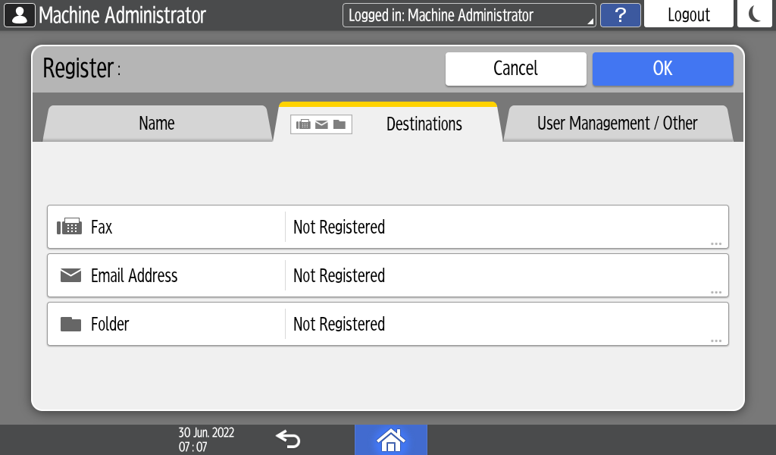Open help with the question mark icon

(620, 15)
